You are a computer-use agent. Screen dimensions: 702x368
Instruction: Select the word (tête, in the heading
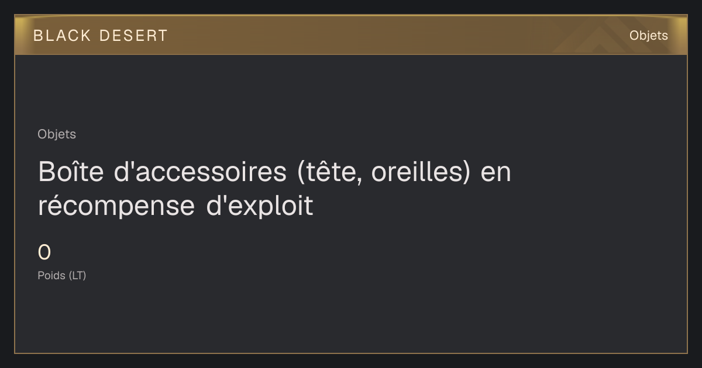pos(329,173)
